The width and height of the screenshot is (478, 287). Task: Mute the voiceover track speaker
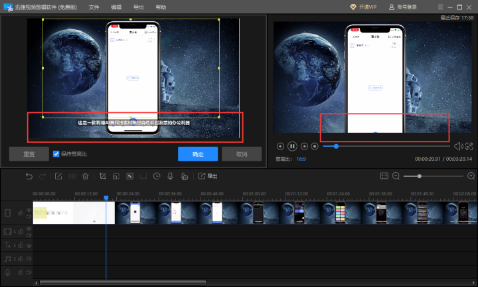coord(29,272)
